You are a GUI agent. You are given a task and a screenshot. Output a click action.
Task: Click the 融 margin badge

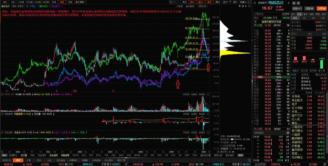coord(294,3)
